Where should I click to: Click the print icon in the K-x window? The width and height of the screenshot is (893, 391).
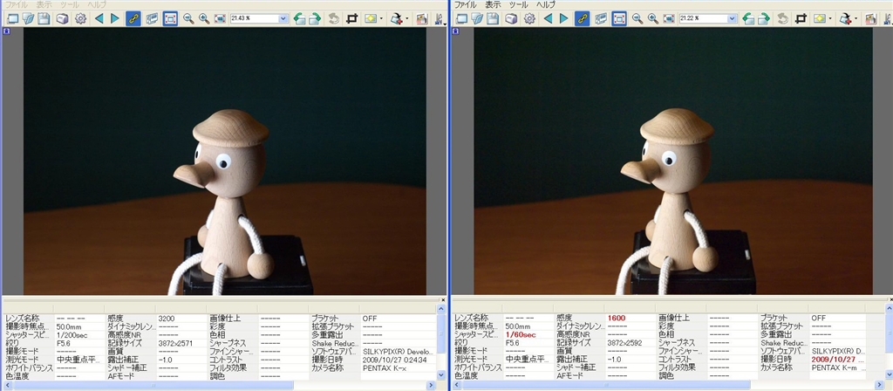(x=62, y=19)
